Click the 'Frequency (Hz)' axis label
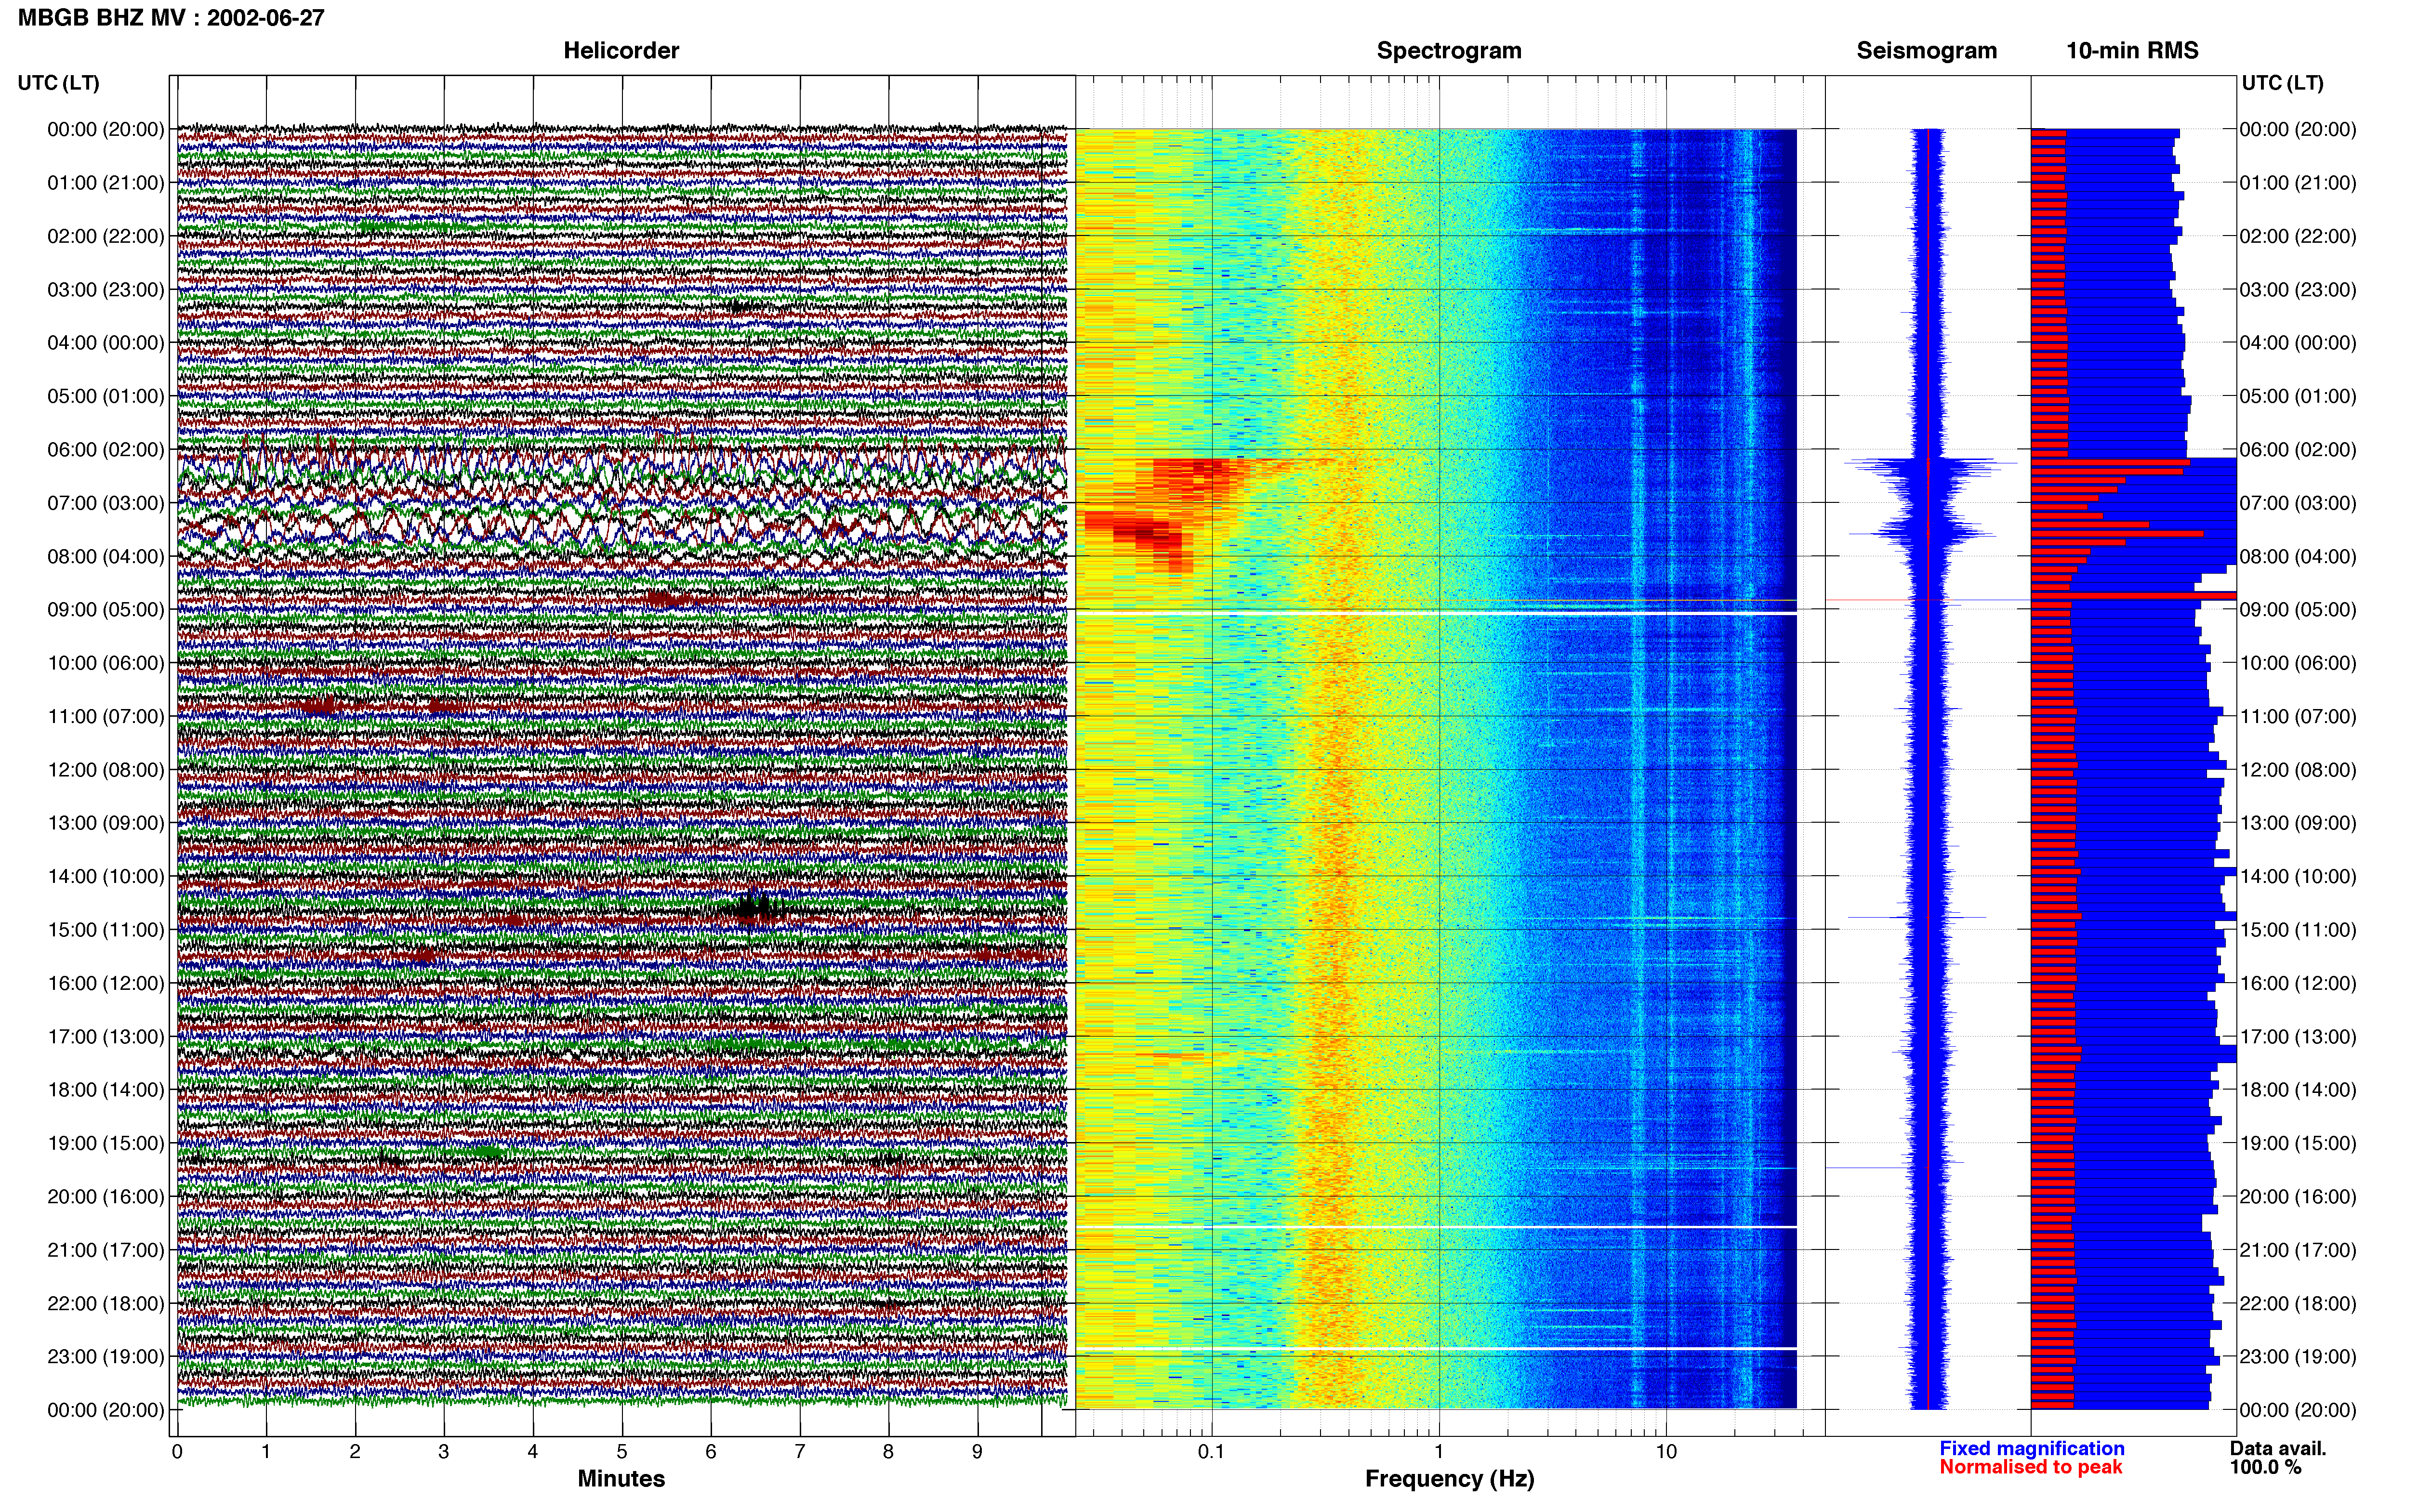 [1449, 1479]
